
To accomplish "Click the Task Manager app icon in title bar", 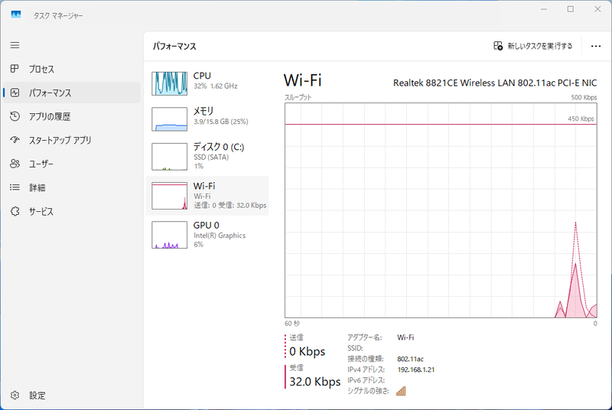I will (x=16, y=15).
